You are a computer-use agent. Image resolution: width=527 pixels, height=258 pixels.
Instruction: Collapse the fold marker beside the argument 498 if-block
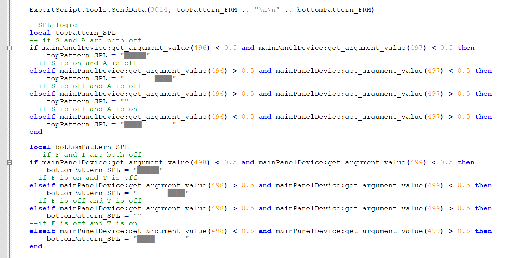coord(10,162)
